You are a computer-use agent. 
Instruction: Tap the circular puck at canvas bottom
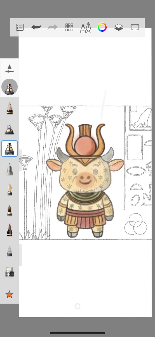[x=77, y=306]
